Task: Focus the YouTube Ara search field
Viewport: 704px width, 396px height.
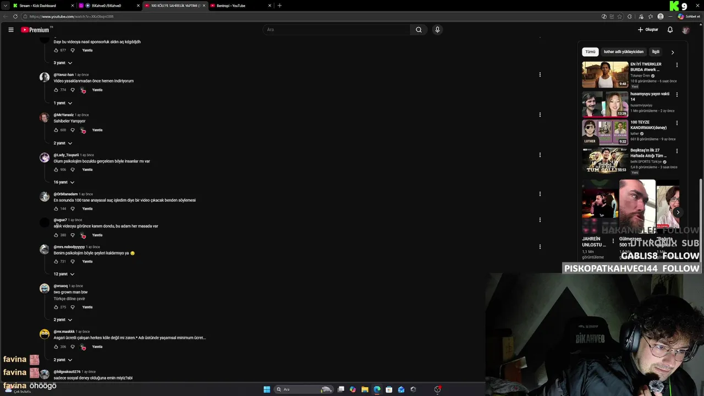Action: pyautogui.click(x=337, y=30)
